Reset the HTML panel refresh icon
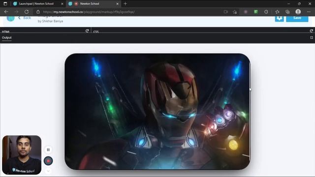315x177 pixels. [87, 30]
